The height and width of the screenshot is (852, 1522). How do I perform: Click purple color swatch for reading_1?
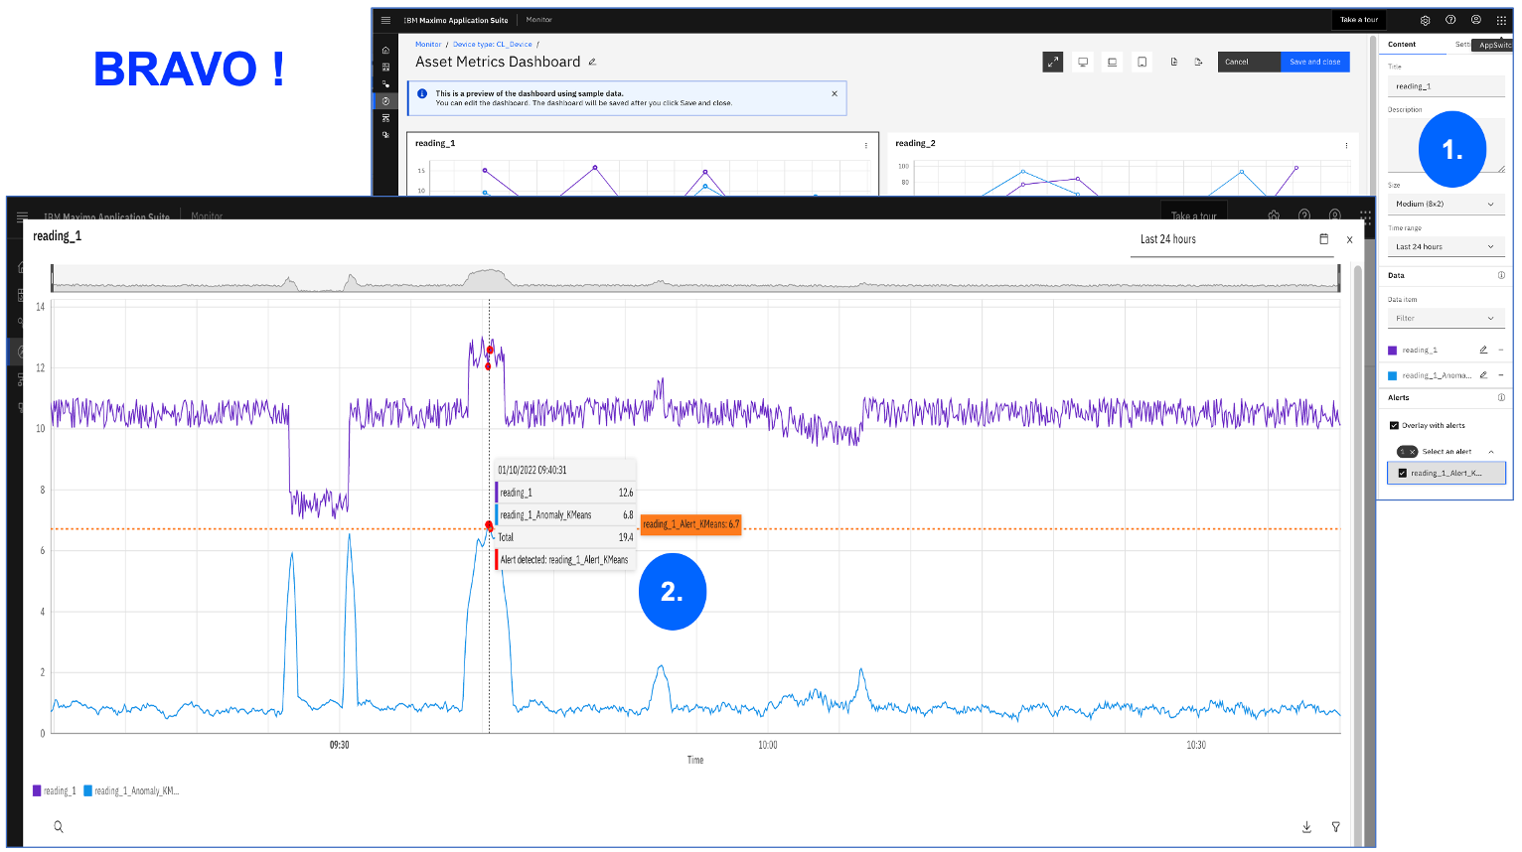[1393, 351]
